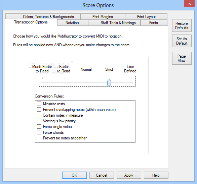The width and height of the screenshot is (197, 184).
Task: Click the 'User Defined' slider label
Action: 130,69
